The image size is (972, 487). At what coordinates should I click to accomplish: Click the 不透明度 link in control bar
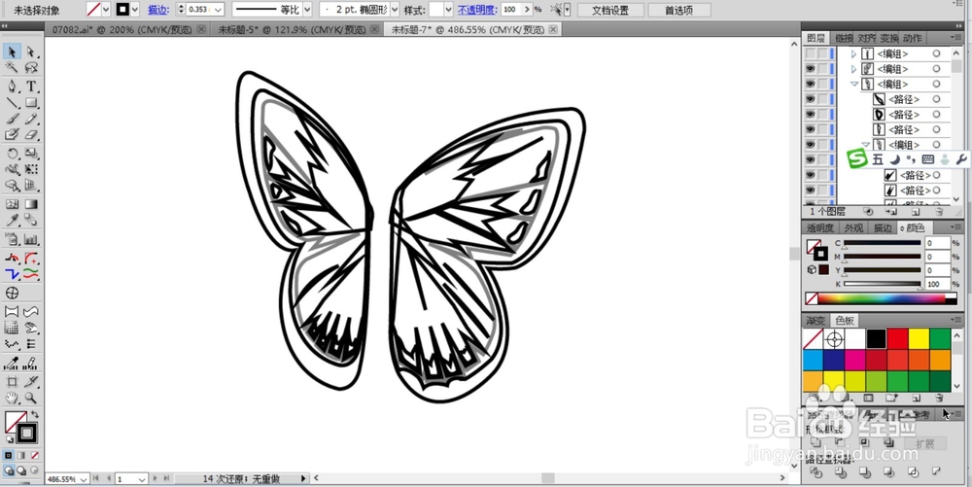pos(476,10)
